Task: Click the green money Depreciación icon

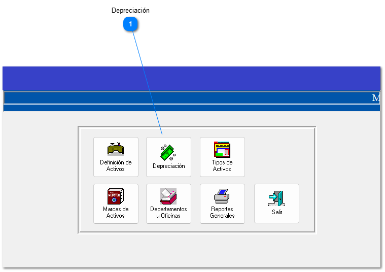Action: click(x=168, y=152)
